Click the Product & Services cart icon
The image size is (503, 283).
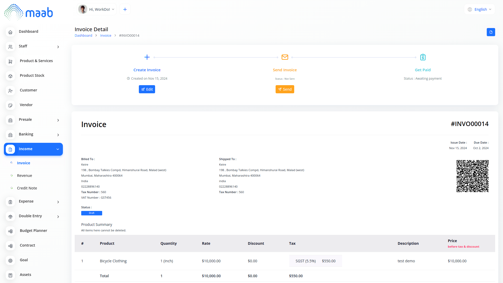pyautogui.click(x=10, y=61)
